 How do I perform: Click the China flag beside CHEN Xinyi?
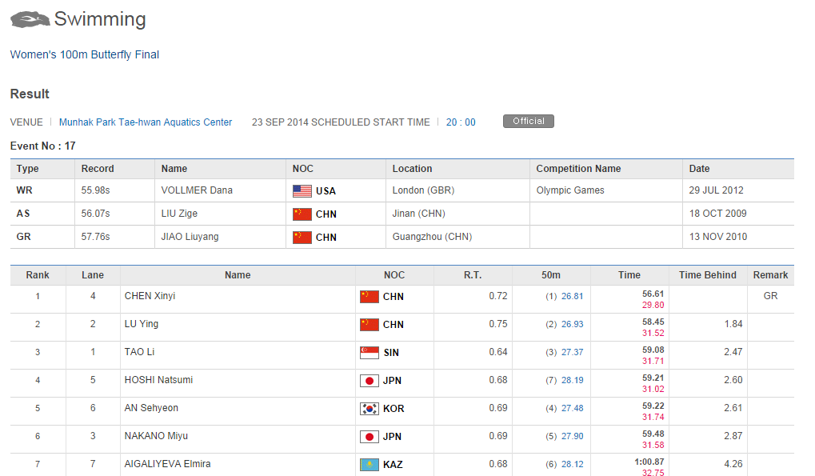pyautogui.click(x=369, y=297)
